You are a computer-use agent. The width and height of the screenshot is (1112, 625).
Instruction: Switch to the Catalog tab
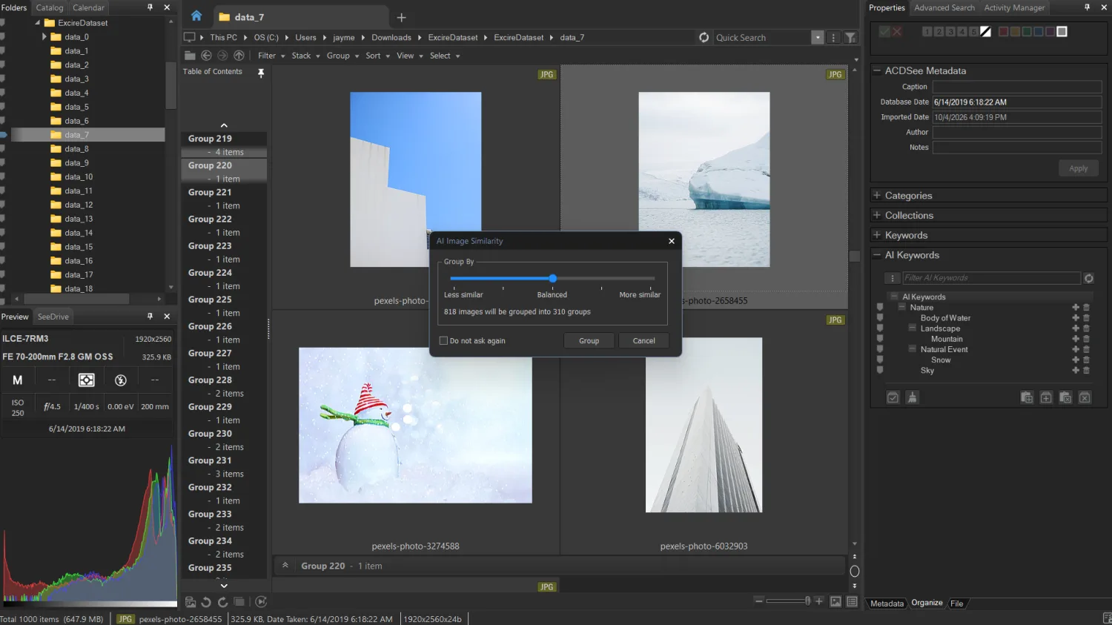pyautogui.click(x=50, y=7)
